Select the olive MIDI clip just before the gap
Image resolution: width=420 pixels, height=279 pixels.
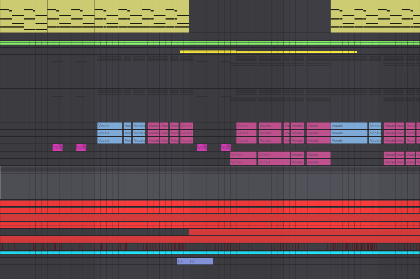click(165, 16)
